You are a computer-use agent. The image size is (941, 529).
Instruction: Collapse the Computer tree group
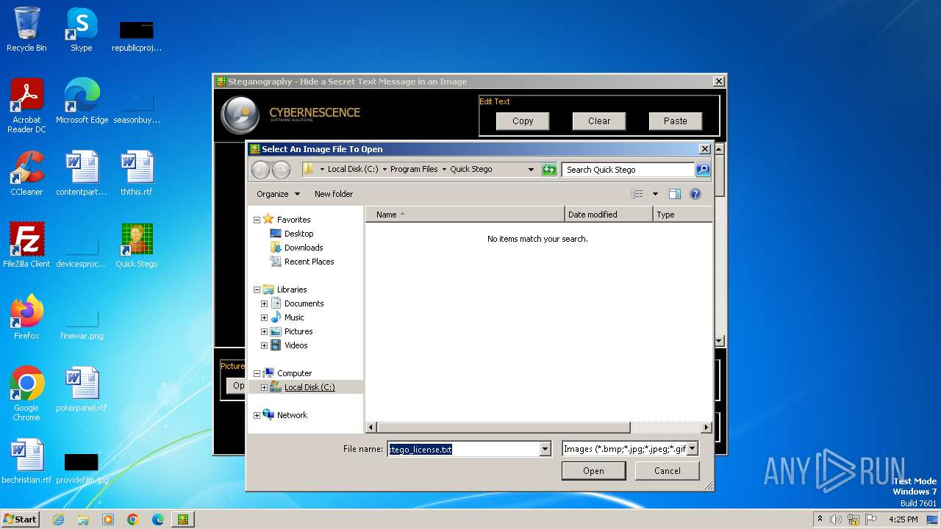point(257,373)
